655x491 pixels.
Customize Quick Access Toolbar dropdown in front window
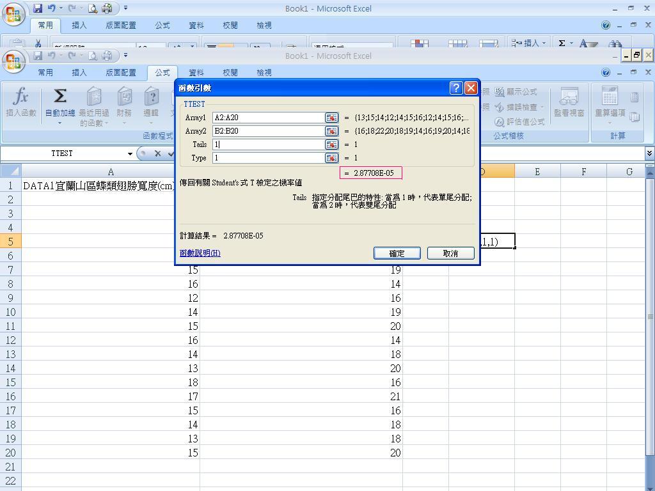(x=126, y=55)
